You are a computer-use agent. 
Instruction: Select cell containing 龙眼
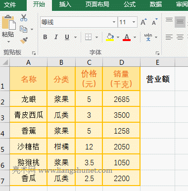tap(28, 99)
